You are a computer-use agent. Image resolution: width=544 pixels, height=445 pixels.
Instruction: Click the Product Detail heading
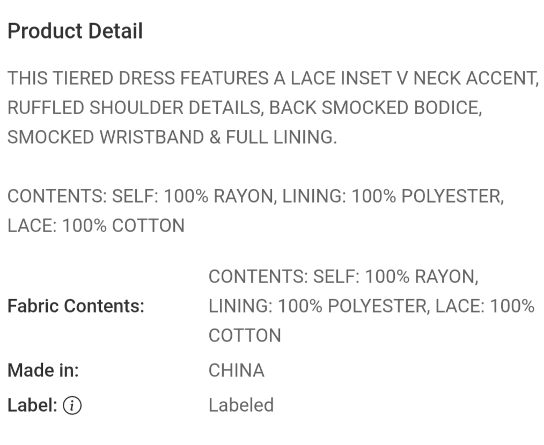pos(75,32)
